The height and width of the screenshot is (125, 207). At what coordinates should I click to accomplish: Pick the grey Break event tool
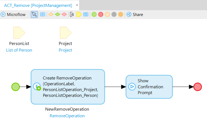[114, 14]
